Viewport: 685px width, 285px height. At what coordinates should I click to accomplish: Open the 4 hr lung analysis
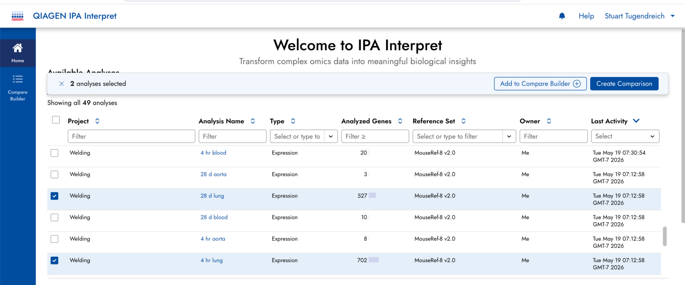tap(211, 260)
